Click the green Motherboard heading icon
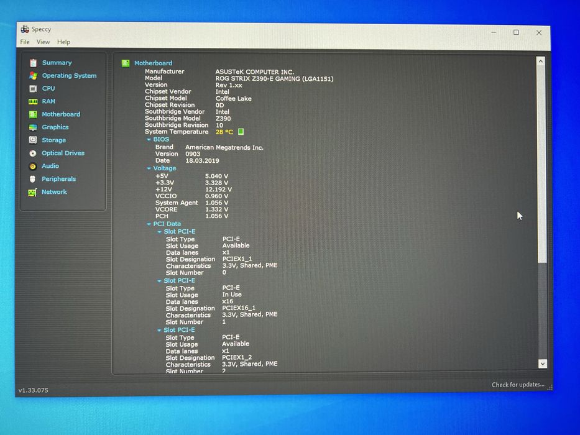Viewport: 580px width, 435px height. pos(126,63)
